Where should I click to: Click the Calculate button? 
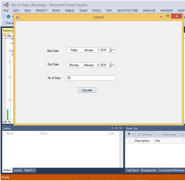coord(87,90)
